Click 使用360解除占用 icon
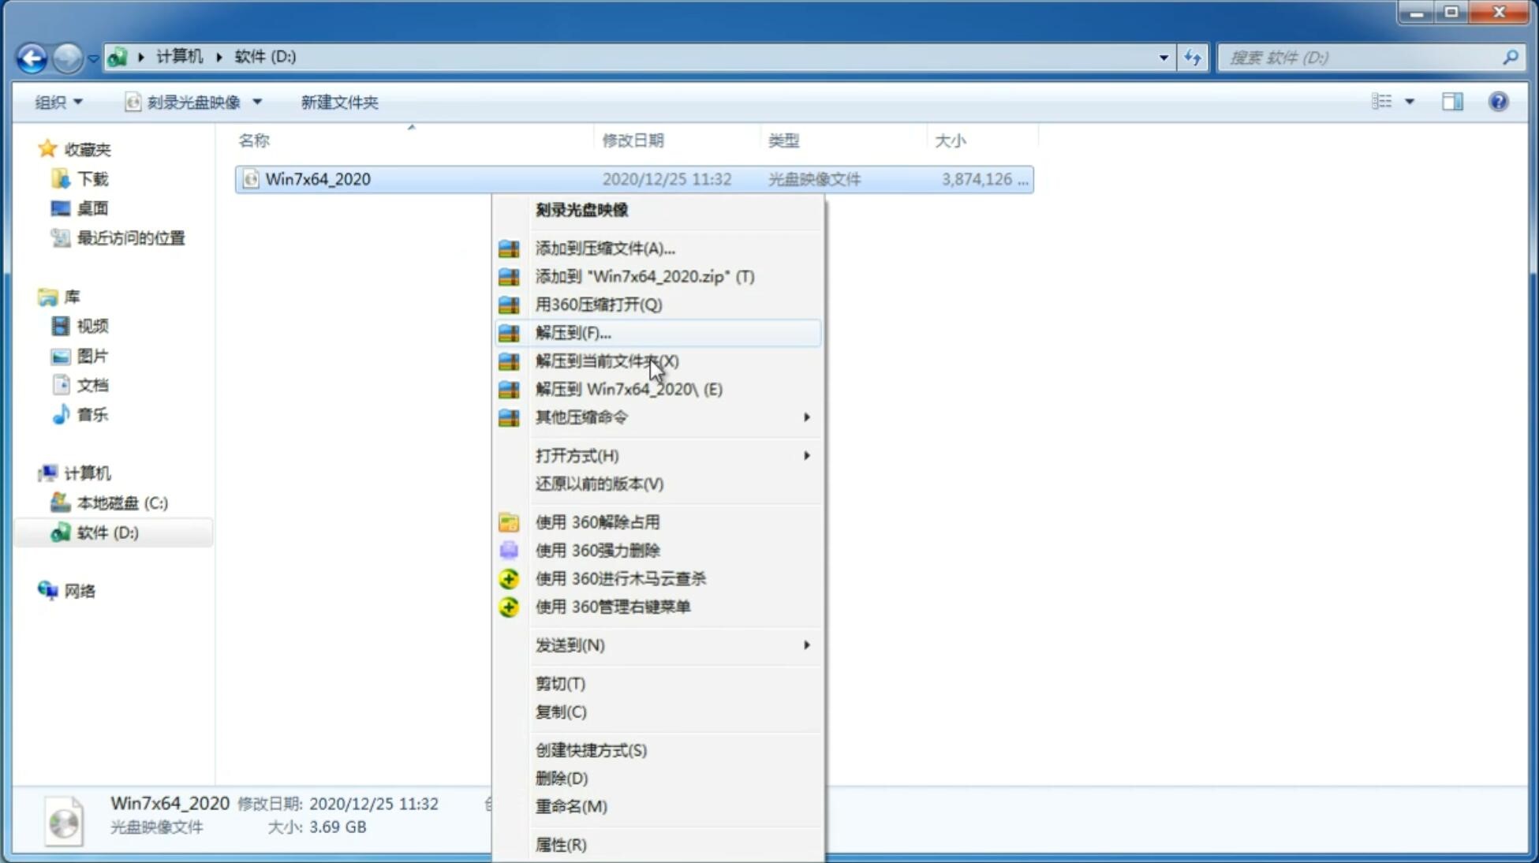This screenshot has height=863, width=1539. 510,521
